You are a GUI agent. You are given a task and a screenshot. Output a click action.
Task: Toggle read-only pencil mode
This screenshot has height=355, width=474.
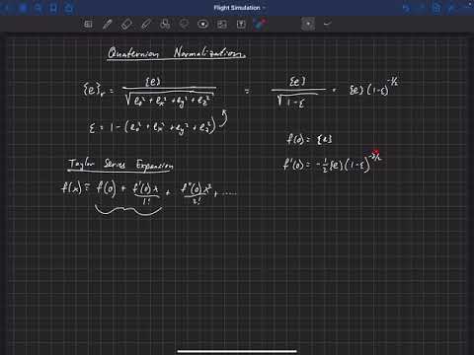pos(451,8)
